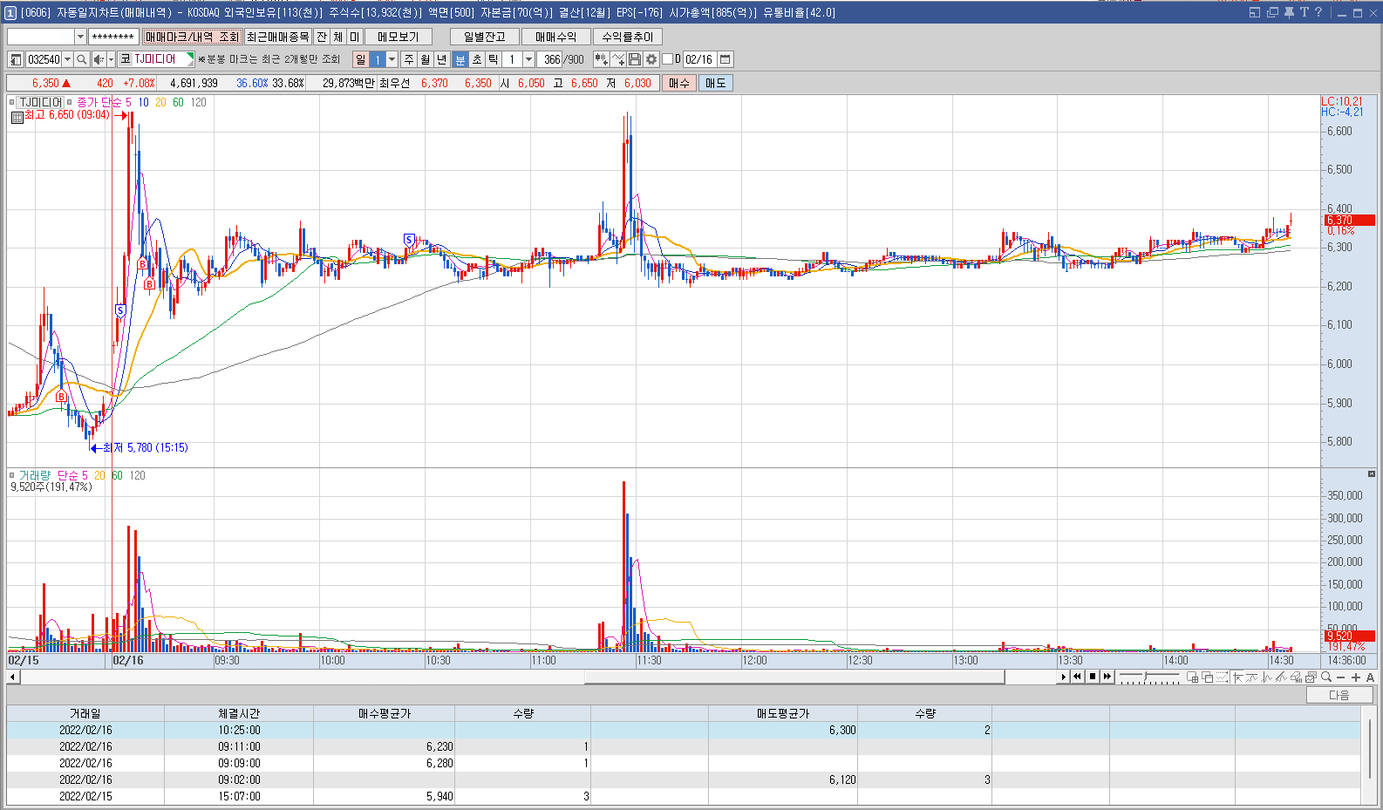Click the 메모보기 button
The image size is (1383, 810).
pos(399,37)
